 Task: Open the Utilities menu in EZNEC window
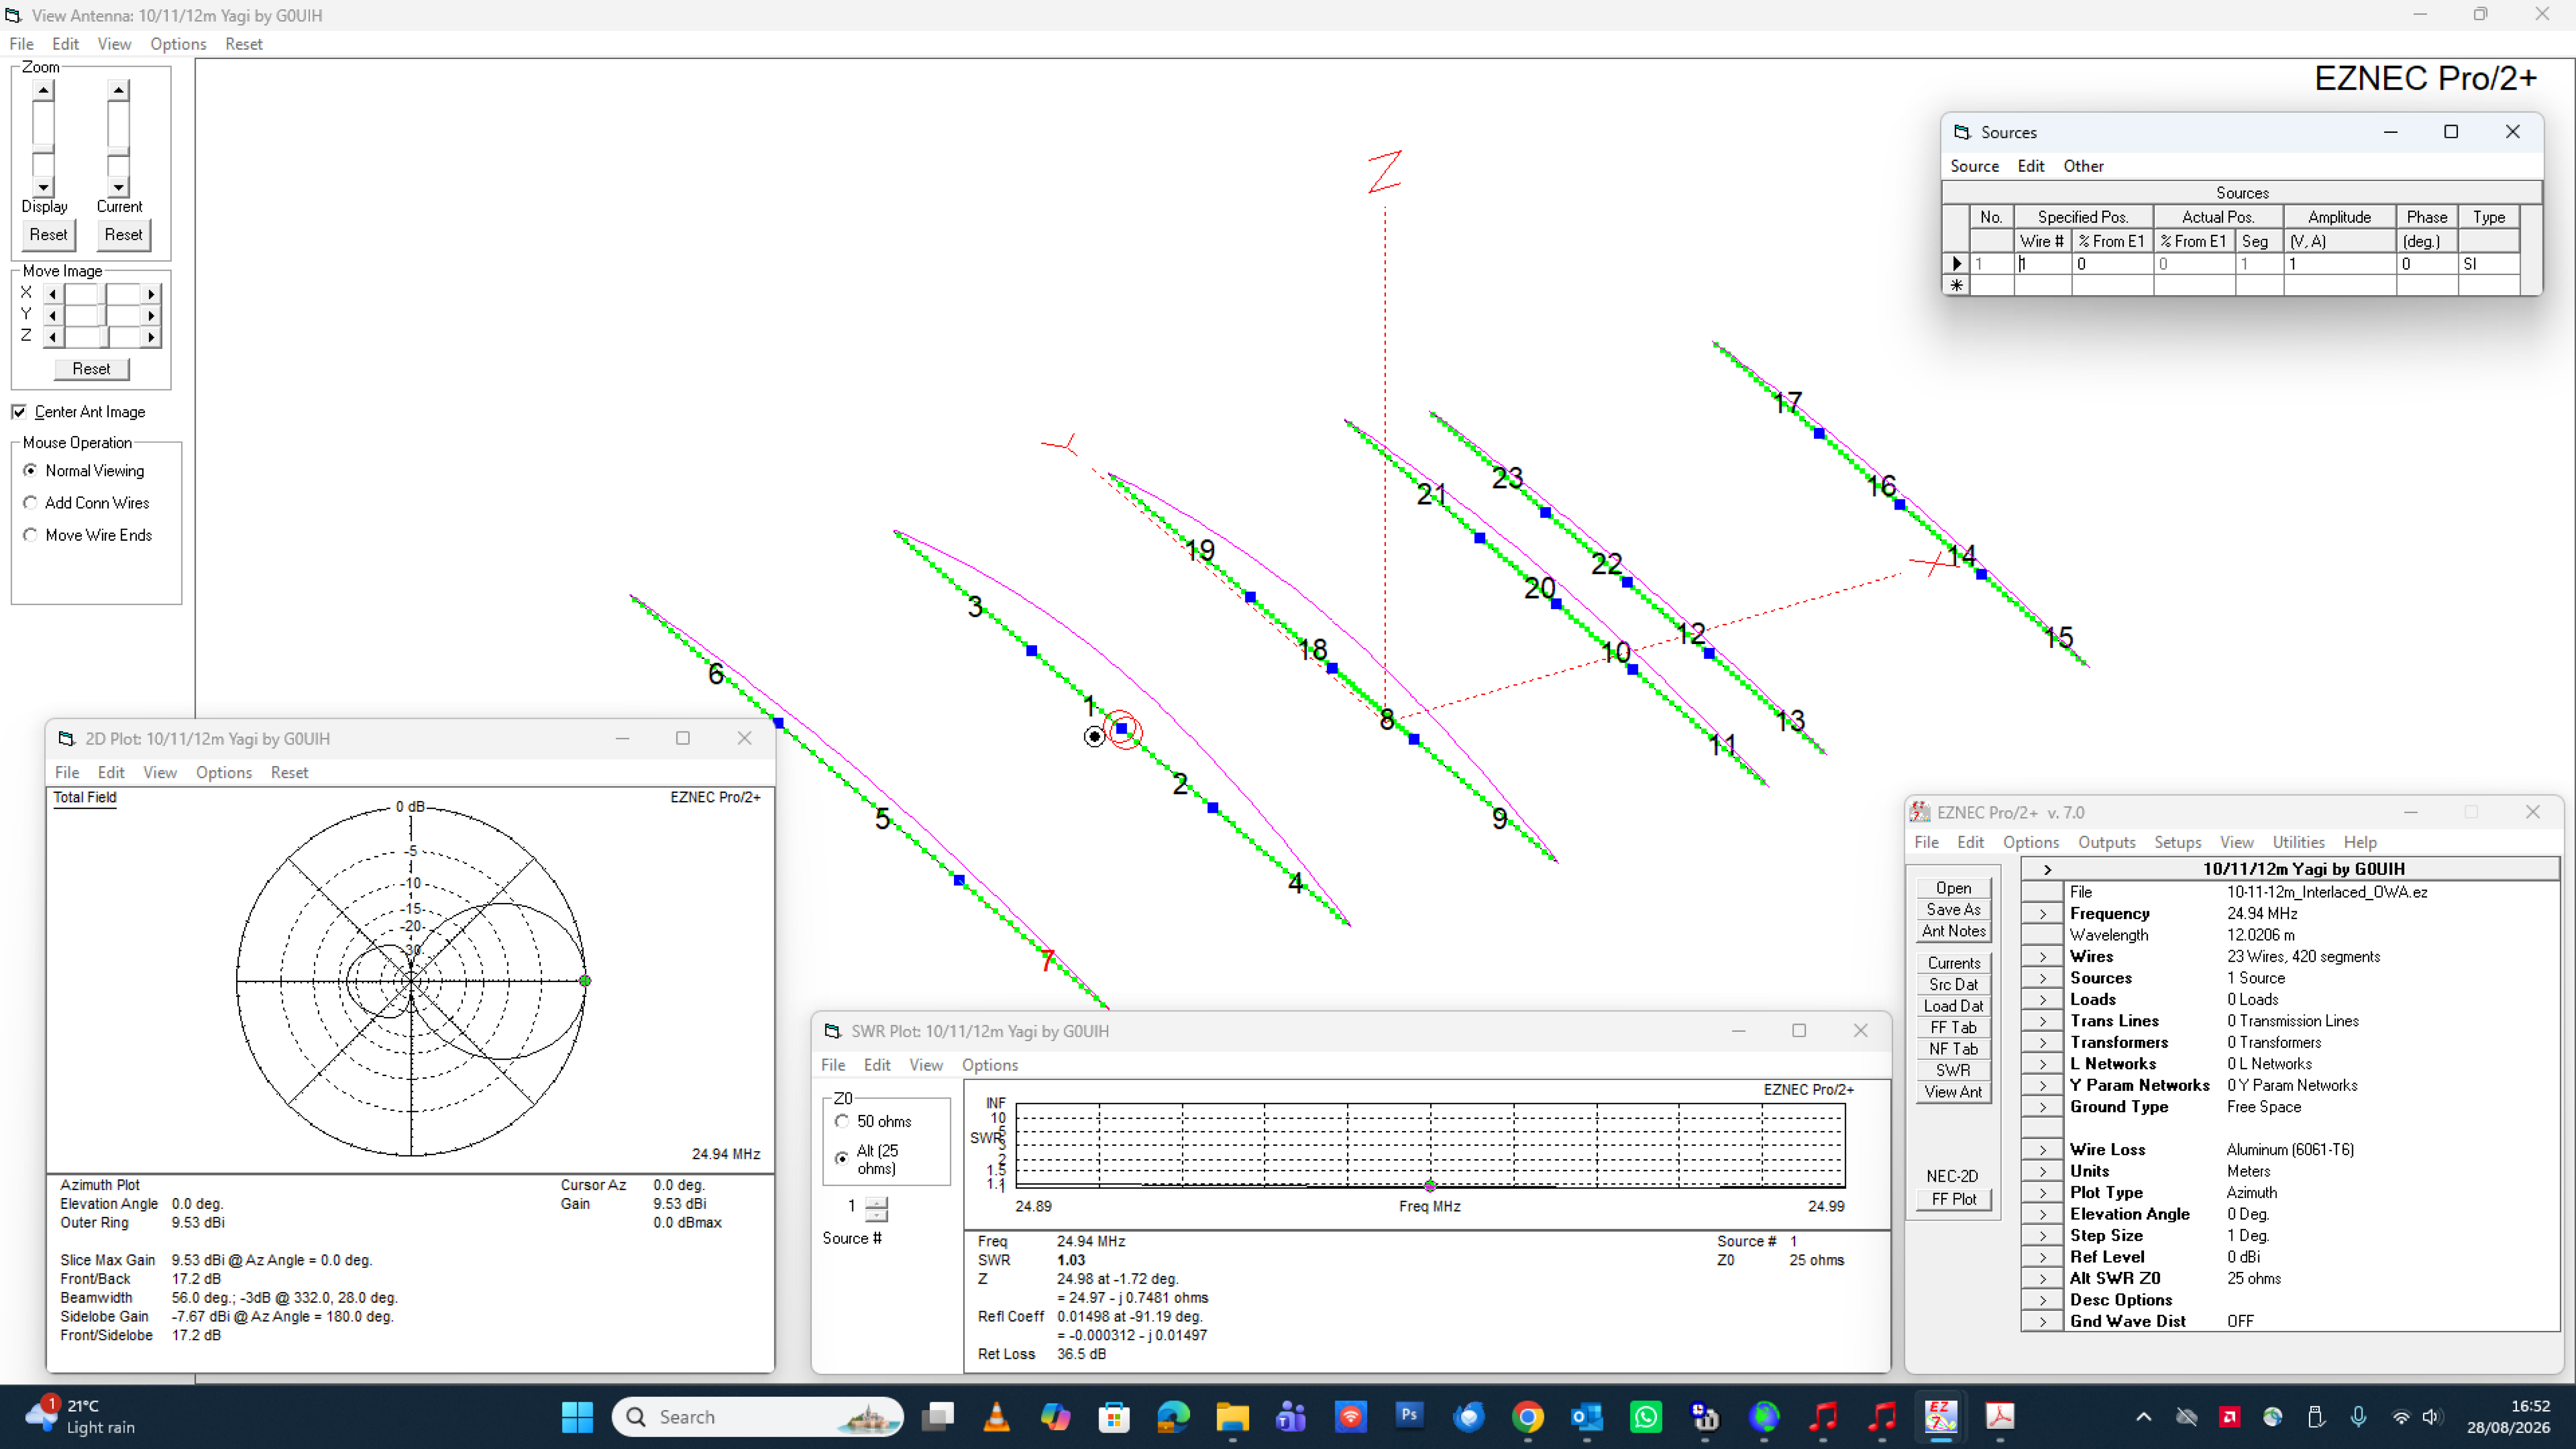pos(2298,842)
